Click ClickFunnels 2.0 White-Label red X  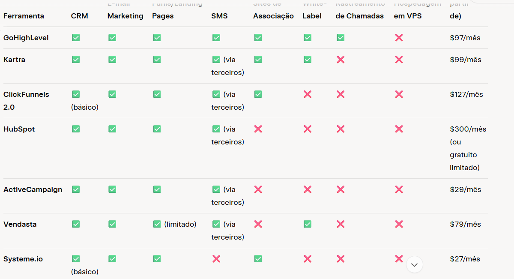pyautogui.click(x=308, y=94)
